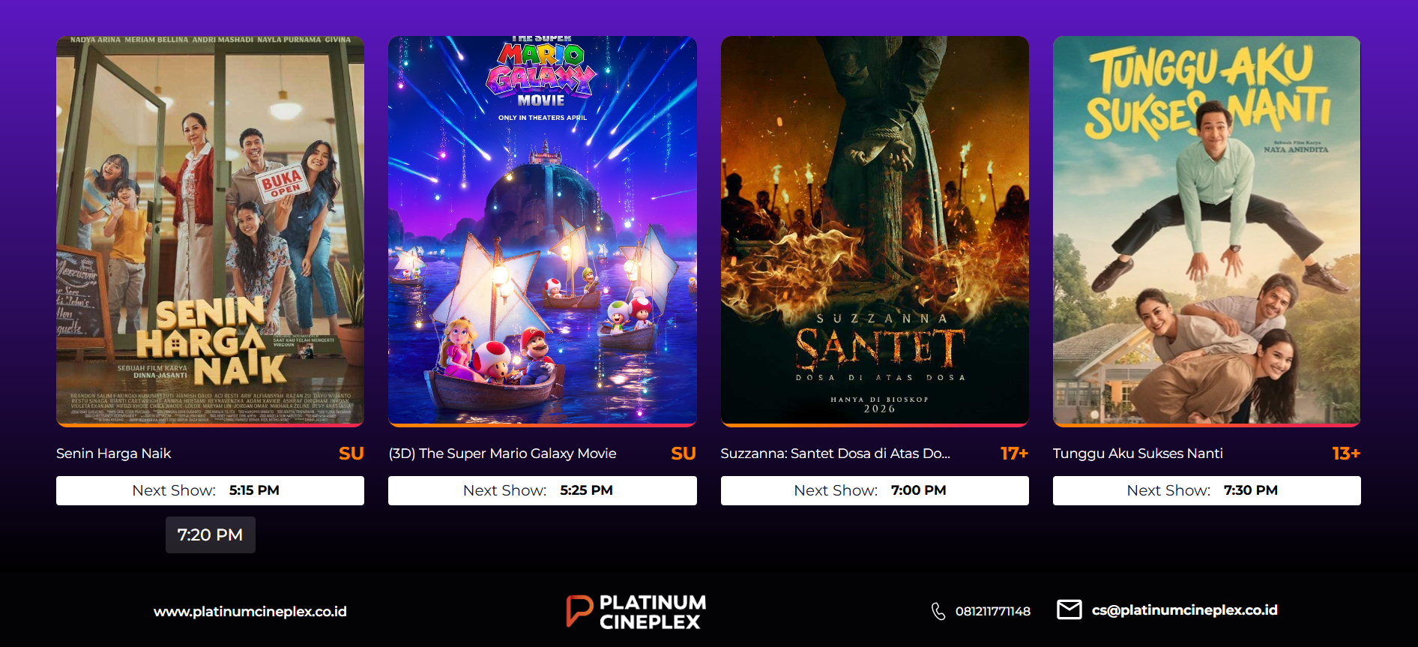Click Next Show 7:30 PM button
The width and height of the screenshot is (1418, 647).
pyautogui.click(x=1207, y=490)
